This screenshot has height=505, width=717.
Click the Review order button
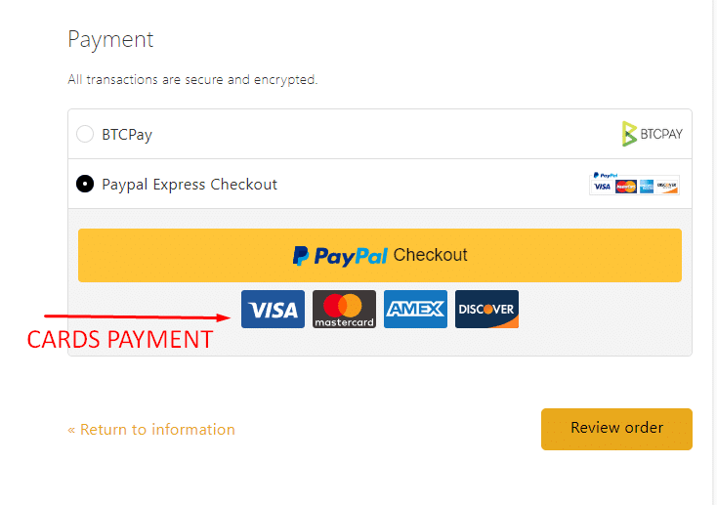(x=616, y=429)
